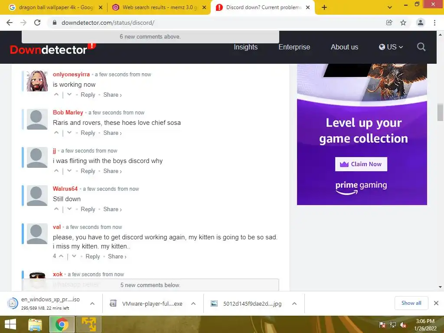The image size is (444, 333).
Task: Click the page vertical scrollbar thumb
Action: (x=440, y=112)
